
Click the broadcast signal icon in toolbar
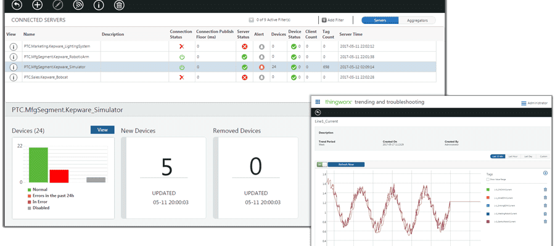(x=78, y=5)
